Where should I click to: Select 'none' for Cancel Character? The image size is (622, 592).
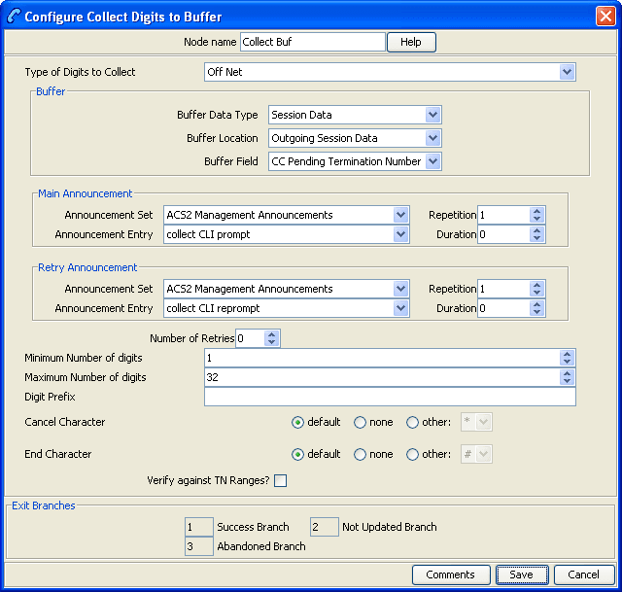point(361,423)
